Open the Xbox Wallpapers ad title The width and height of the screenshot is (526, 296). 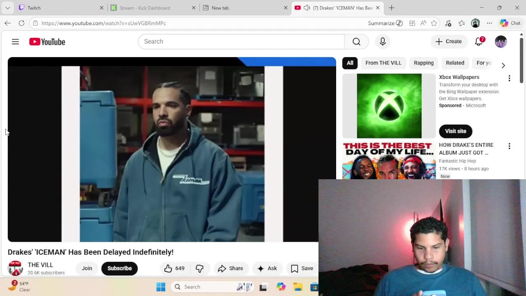click(x=459, y=77)
